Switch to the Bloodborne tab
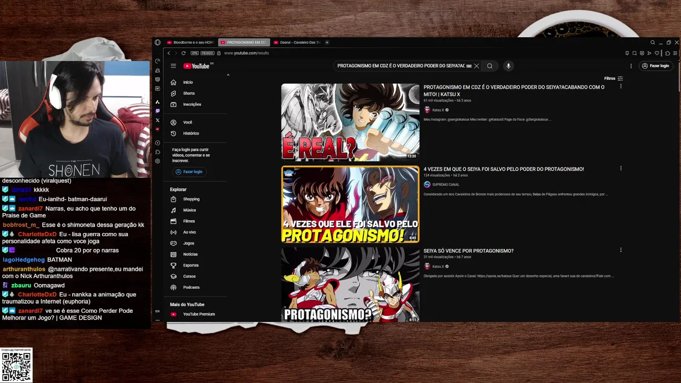The width and height of the screenshot is (681, 383). 190,43
